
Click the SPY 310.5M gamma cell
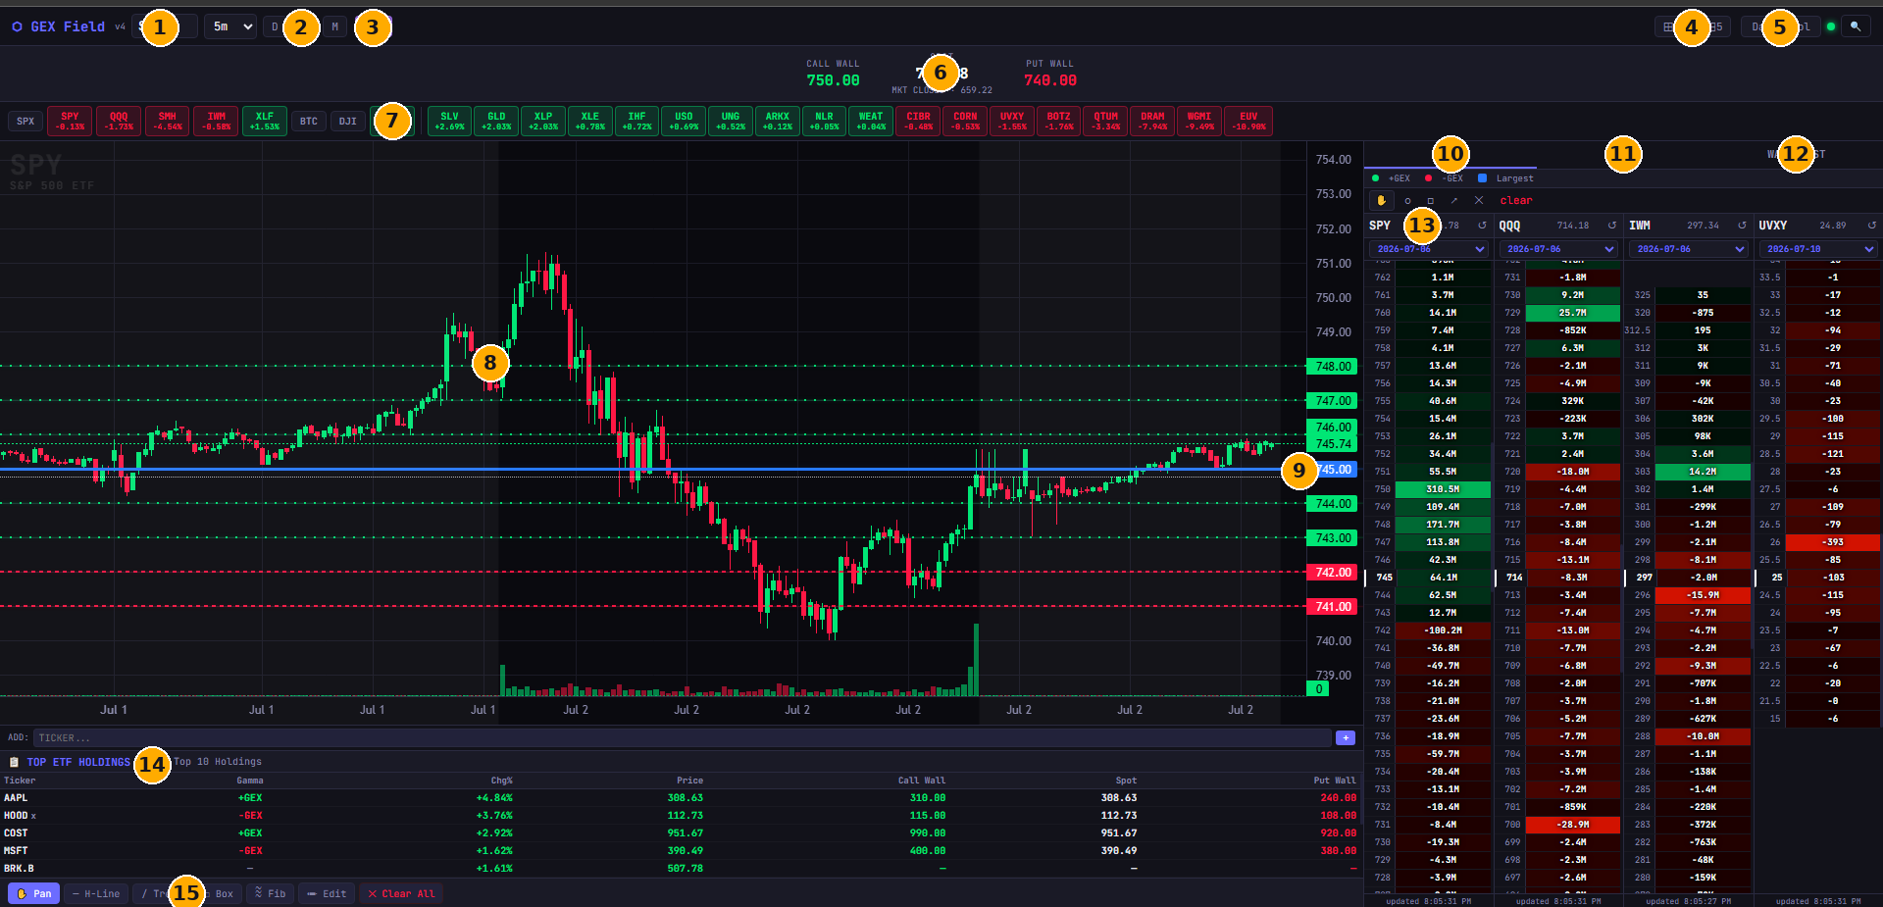[1443, 489]
